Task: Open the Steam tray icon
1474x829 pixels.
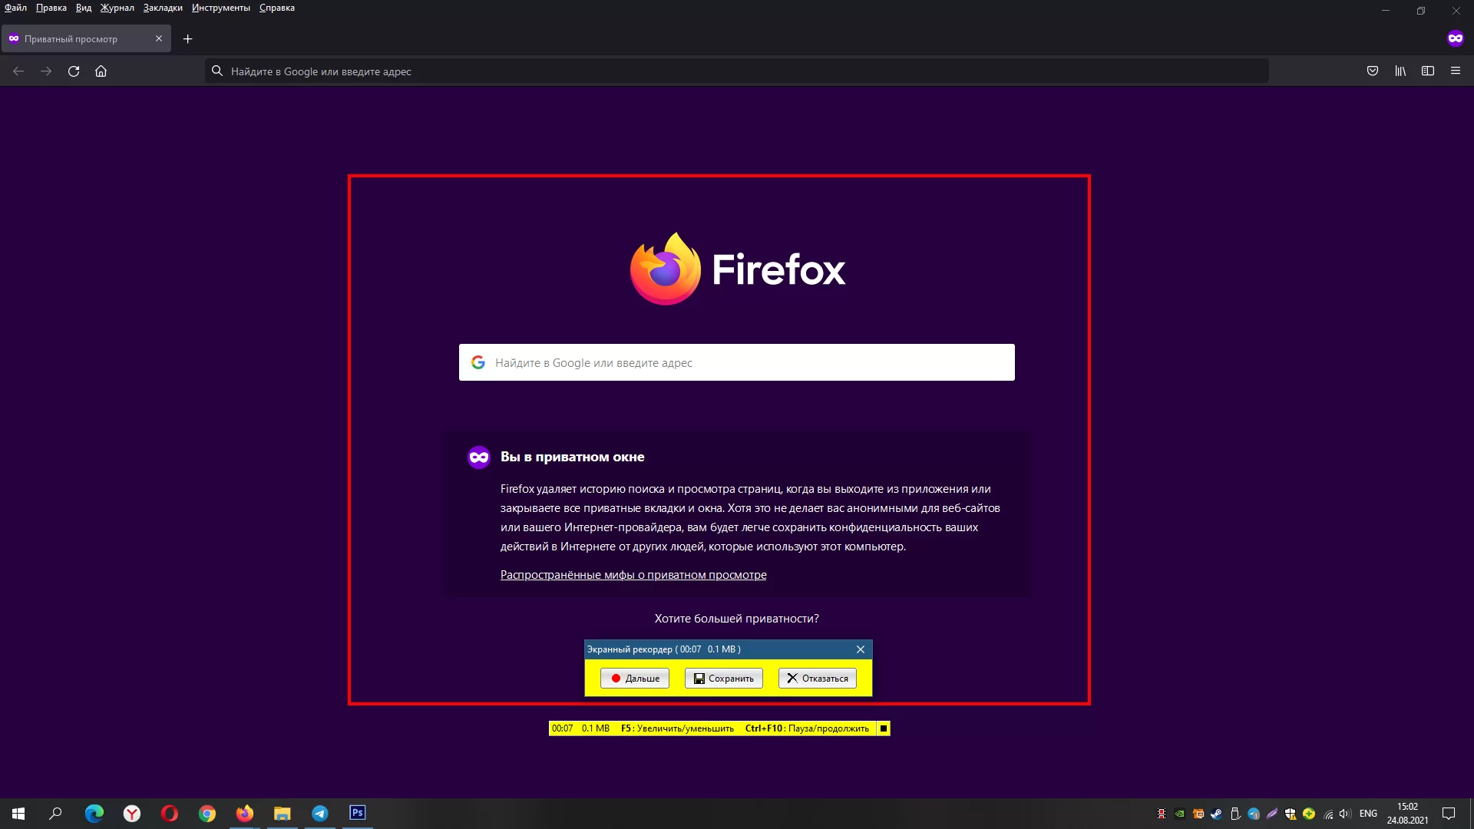Action: (x=1217, y=814)
